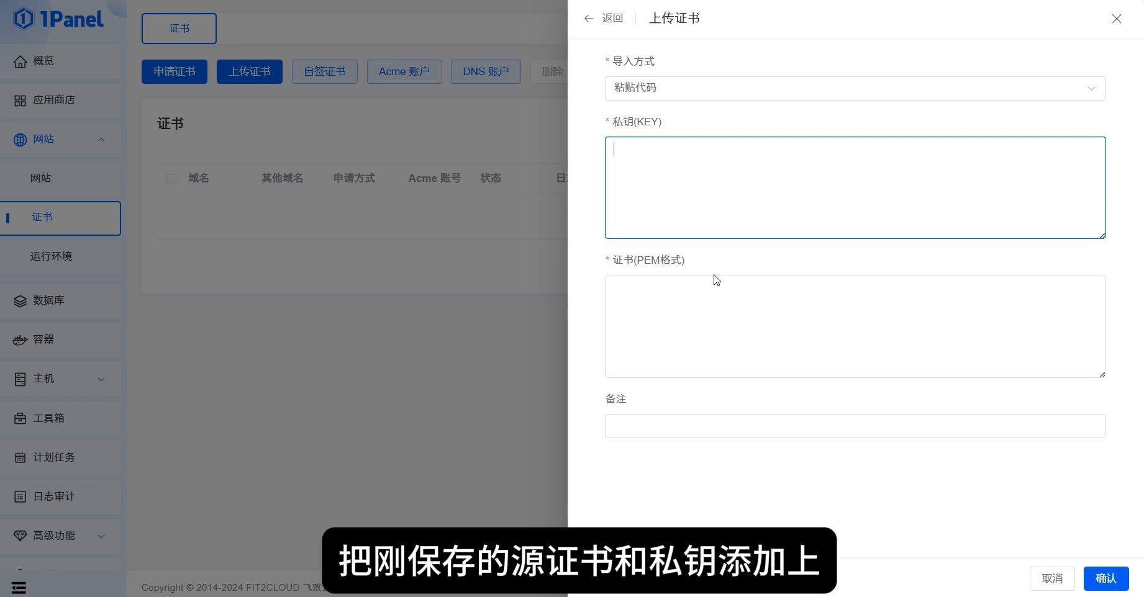The height and width of the screenshot is (597, 1144).
Task: Open the 工具箱 menu item
Action: click(x=60, y=418)
